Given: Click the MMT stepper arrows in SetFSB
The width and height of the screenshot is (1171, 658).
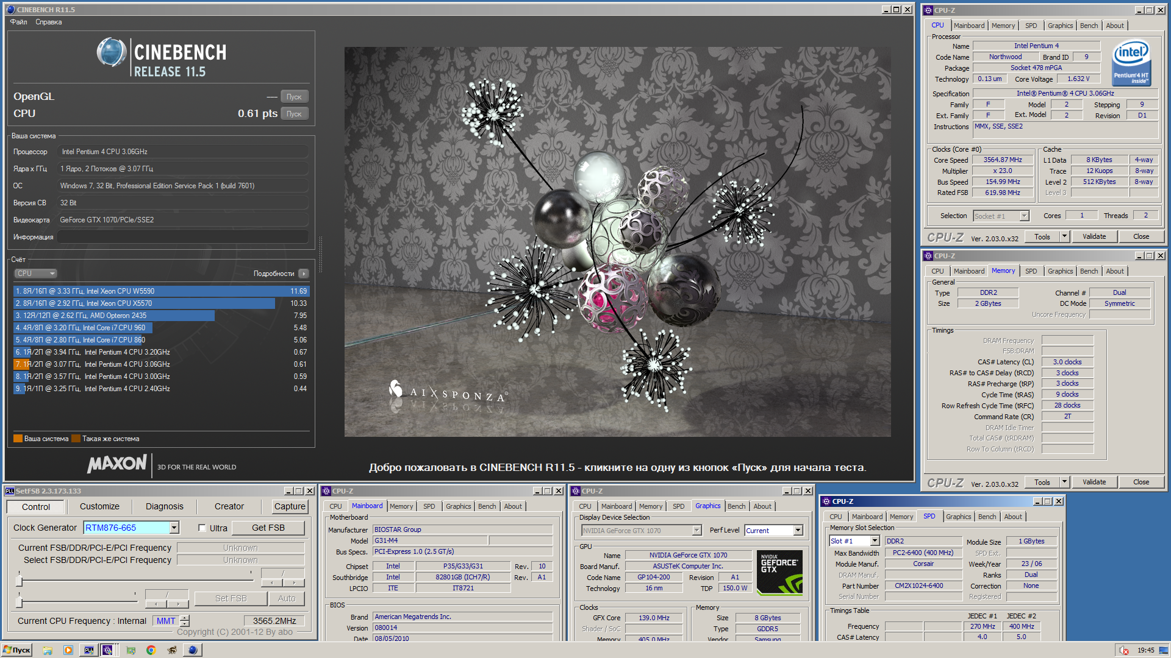Looking at the screenshot, I should coord(185,621).
